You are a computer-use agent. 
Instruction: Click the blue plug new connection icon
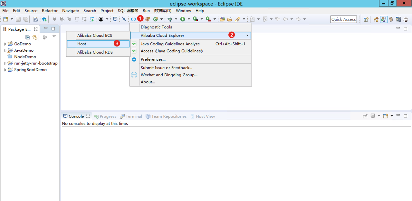click(x=44, y=19)
